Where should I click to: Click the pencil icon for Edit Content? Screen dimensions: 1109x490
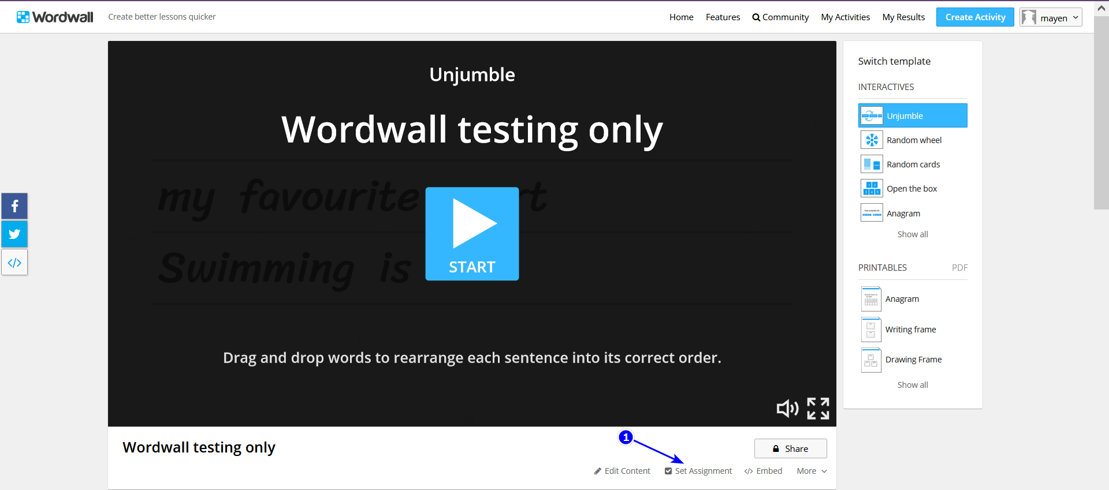pyautogui.click(x=598, y=471)
